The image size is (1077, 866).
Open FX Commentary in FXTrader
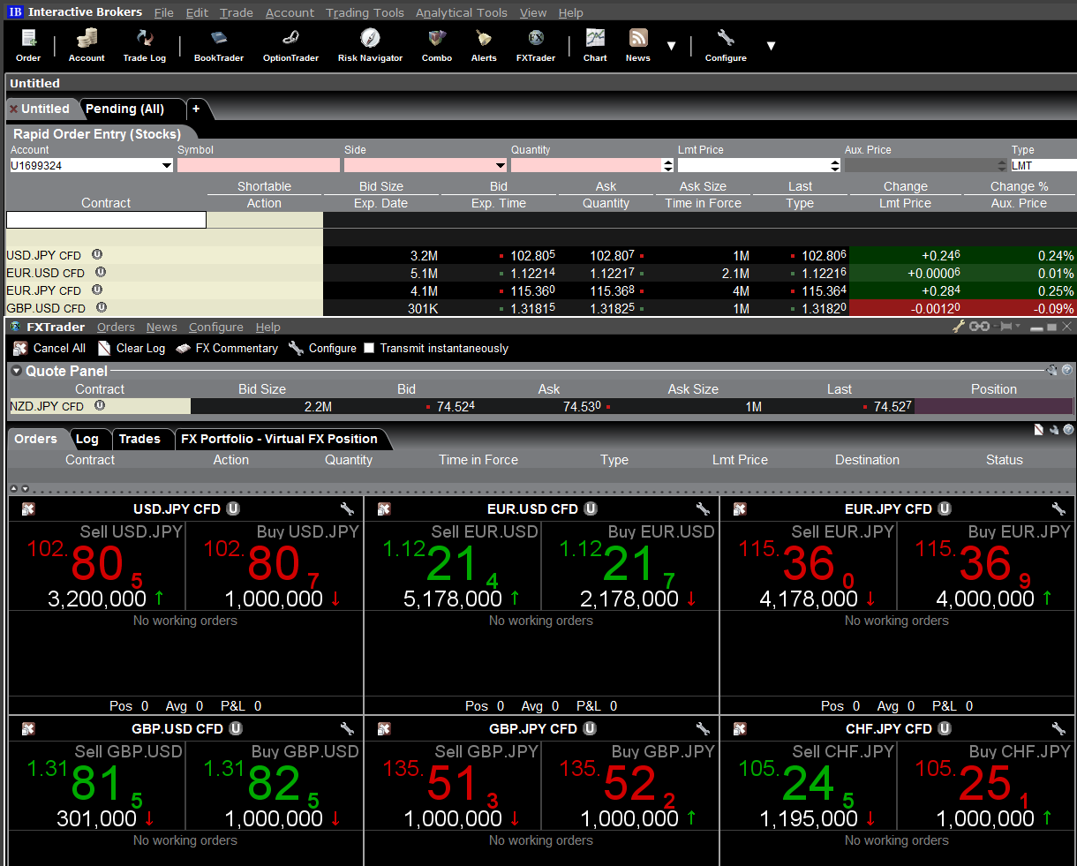coord(227,348)
